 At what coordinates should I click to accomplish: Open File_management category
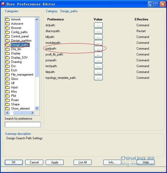point(22,75)
